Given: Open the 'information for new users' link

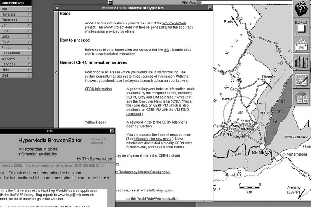Looking at the screenshot, I should point(152,139).
